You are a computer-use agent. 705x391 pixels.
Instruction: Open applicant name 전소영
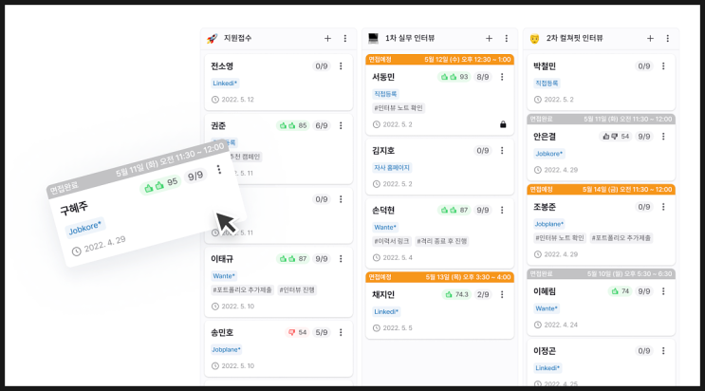[222, 66]
